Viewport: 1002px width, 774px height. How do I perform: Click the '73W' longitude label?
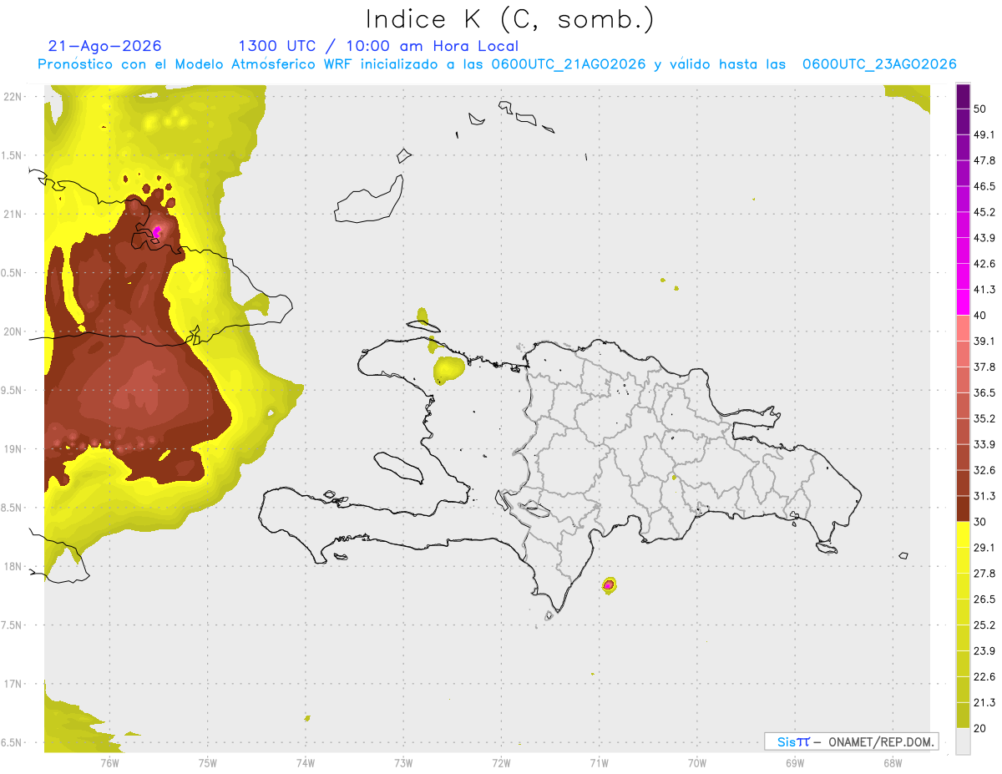(x=403, y=762)
